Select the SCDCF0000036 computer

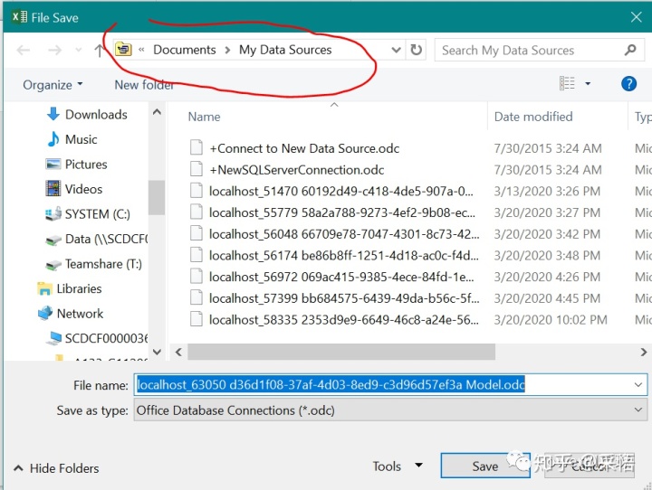coord(97,338)
